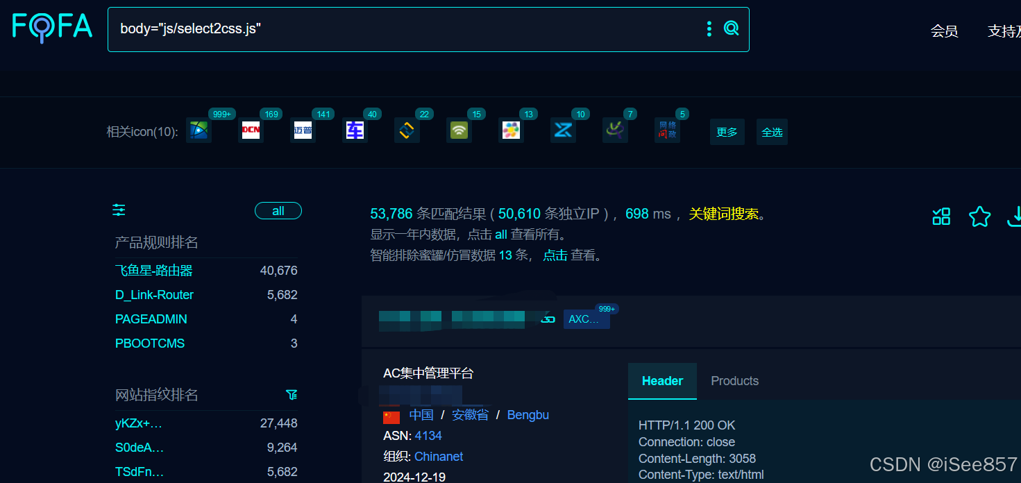The height and width of the screenshot is (483, 1021).
Task: Click the Bengbu city link
Action: click(x=528, y=415)
